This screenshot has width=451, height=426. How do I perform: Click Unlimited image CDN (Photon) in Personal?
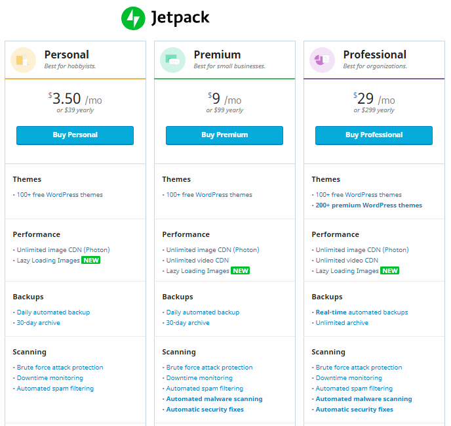pos(64,249)
